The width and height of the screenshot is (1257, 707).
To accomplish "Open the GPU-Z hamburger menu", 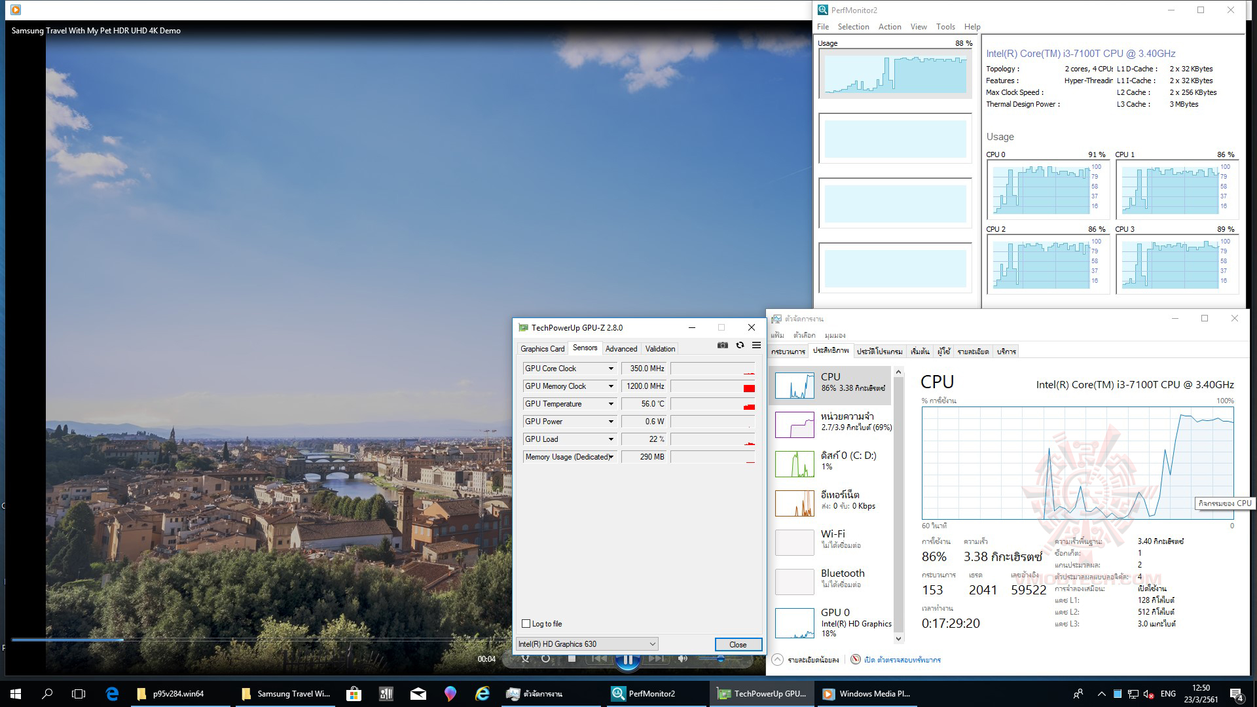I will tap(756, 345).
